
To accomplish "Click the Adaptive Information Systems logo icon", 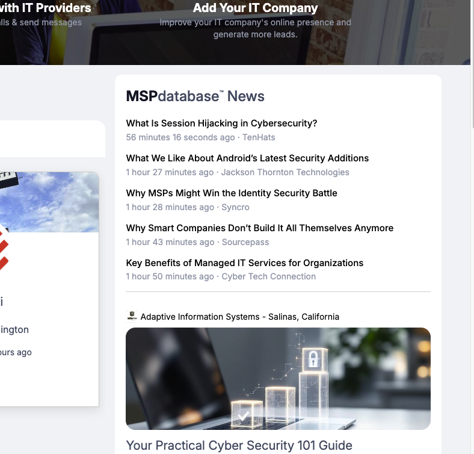I will tap(132, 317).
